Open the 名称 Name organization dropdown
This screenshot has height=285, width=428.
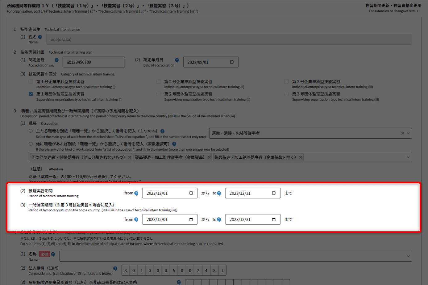[x=408, y=256]
